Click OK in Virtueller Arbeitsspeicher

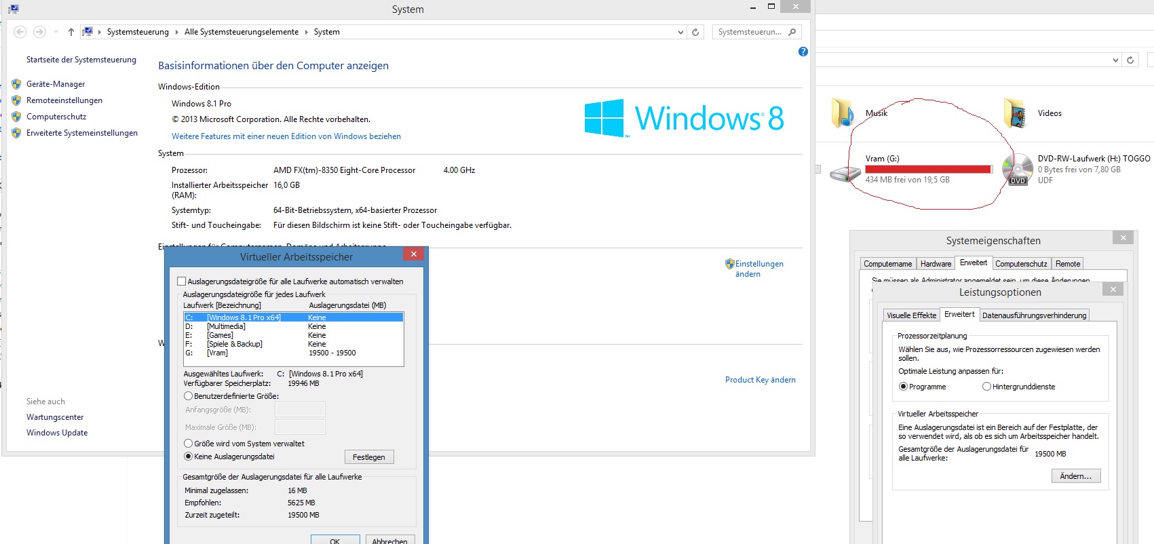(x=335, y=540)
